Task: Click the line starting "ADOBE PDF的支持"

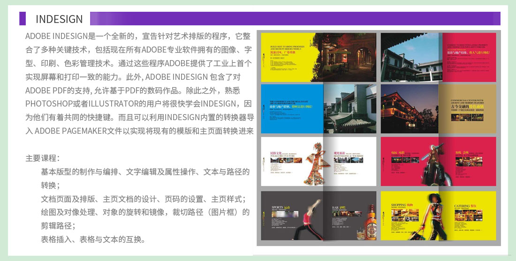Action: click(132, 90)
